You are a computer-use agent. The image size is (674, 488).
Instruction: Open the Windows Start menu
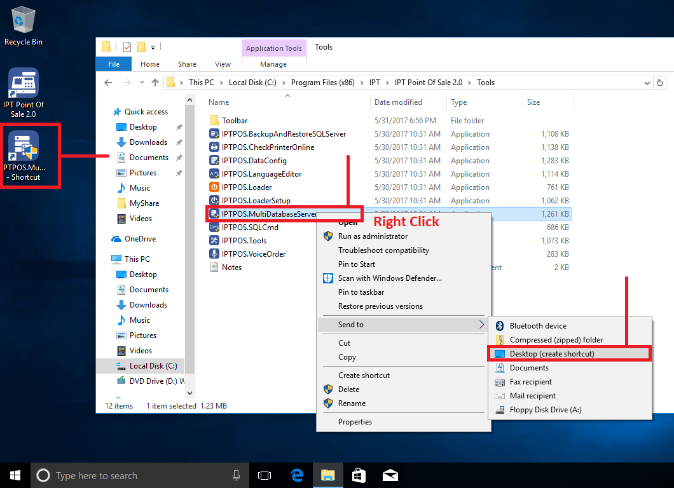15,475
